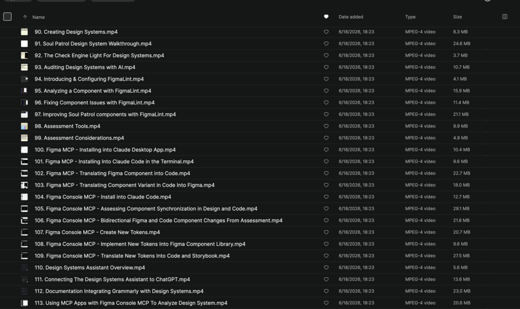Video thumbnail icon for 91. Soul Patrol Walkthrough

(x=24, y=44)
